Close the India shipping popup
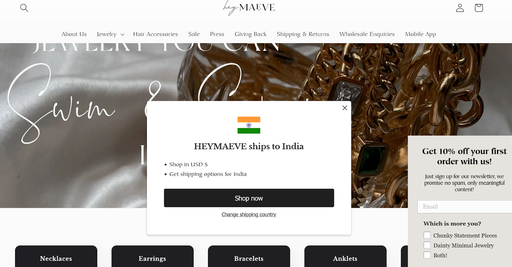512x267 pixels. [345, 108]
